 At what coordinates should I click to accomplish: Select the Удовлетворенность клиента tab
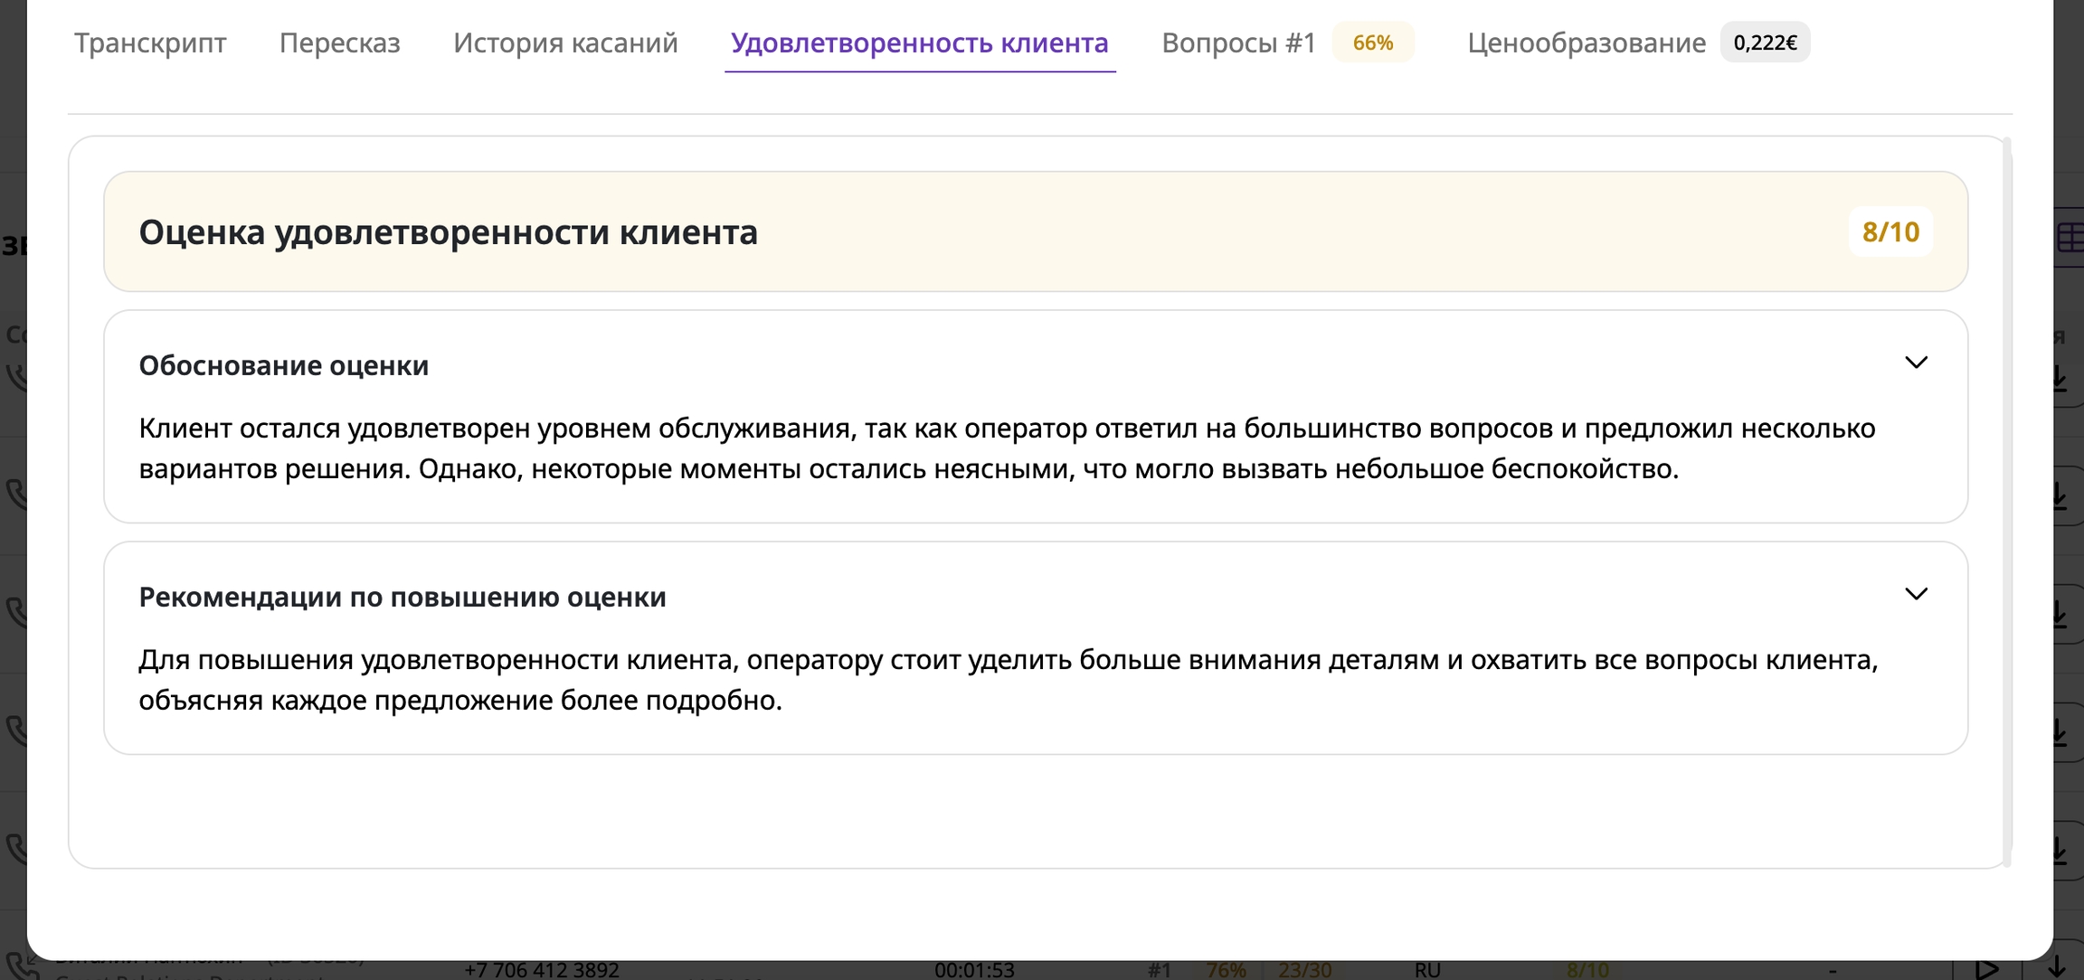tap(919, 42)
